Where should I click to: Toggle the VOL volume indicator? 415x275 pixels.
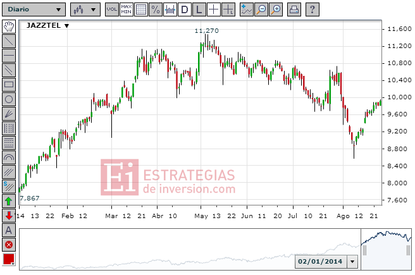click(x=112, y=9)
